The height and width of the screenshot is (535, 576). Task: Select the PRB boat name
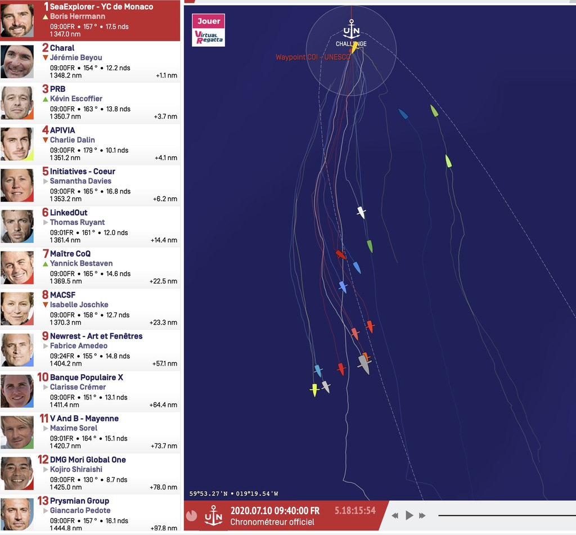(58, 89)
